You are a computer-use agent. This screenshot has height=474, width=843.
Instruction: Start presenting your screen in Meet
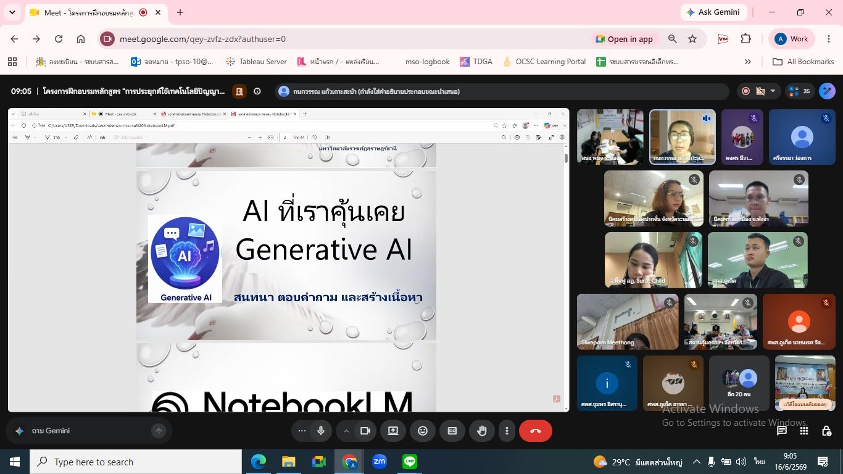[393, 431]
